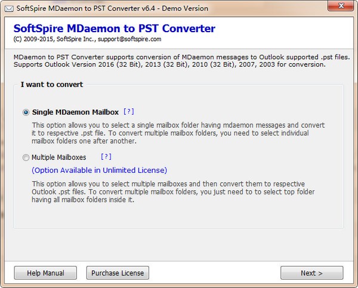Image resolution: width=358 pixels, height=288 pixels.
Task: Click the support@softspire.com copyright line
Action: (x=87, y=39)
